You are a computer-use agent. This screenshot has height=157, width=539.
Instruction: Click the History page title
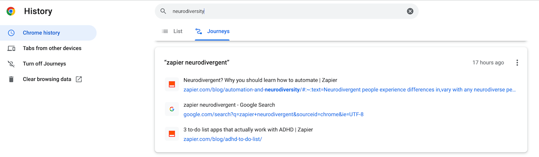coord(38,12)
